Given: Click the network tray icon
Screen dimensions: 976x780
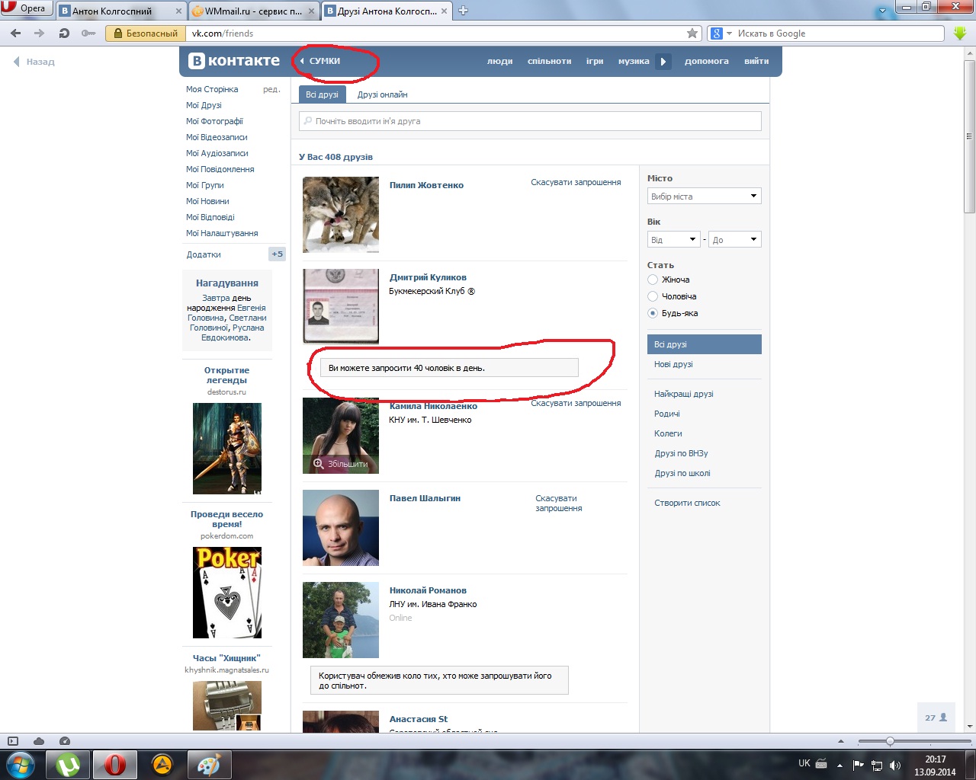Looking at the screenshot, I should (877, 765).
